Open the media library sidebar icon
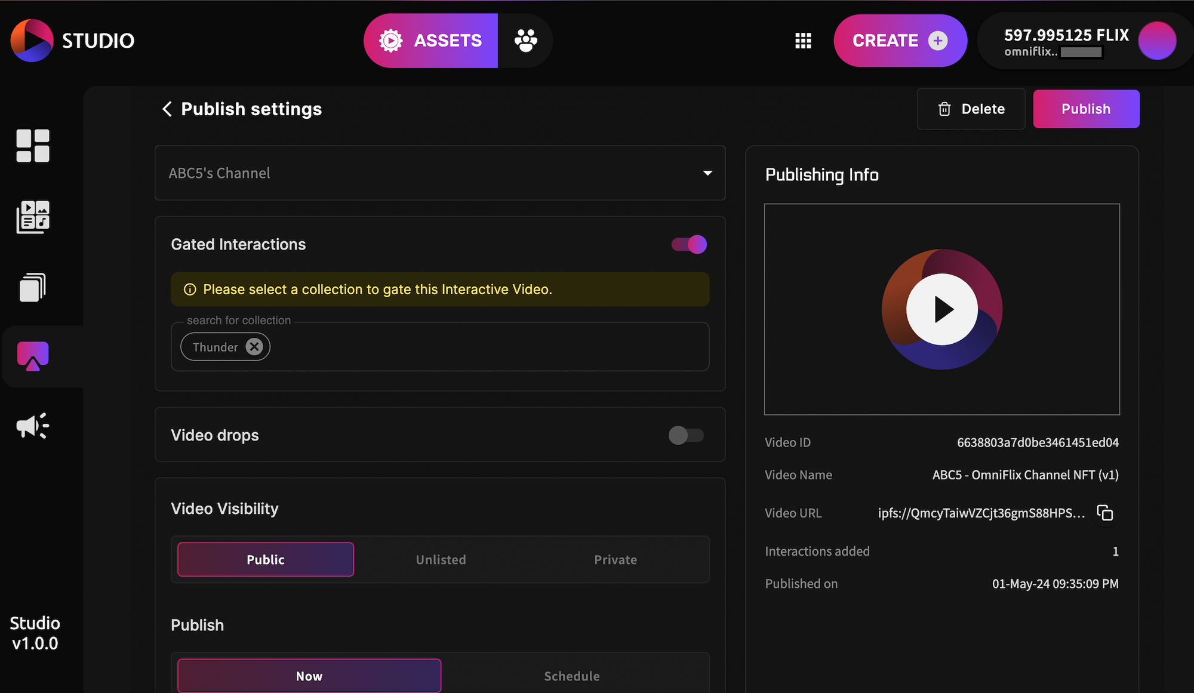 pos(33,217)
